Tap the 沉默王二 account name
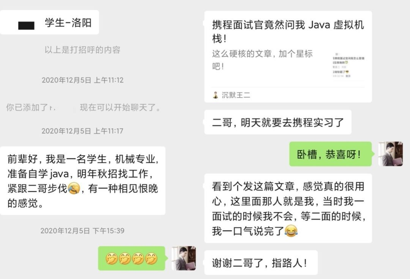The width and height of the screenshot is (410, 279). (x=236, y=95)
